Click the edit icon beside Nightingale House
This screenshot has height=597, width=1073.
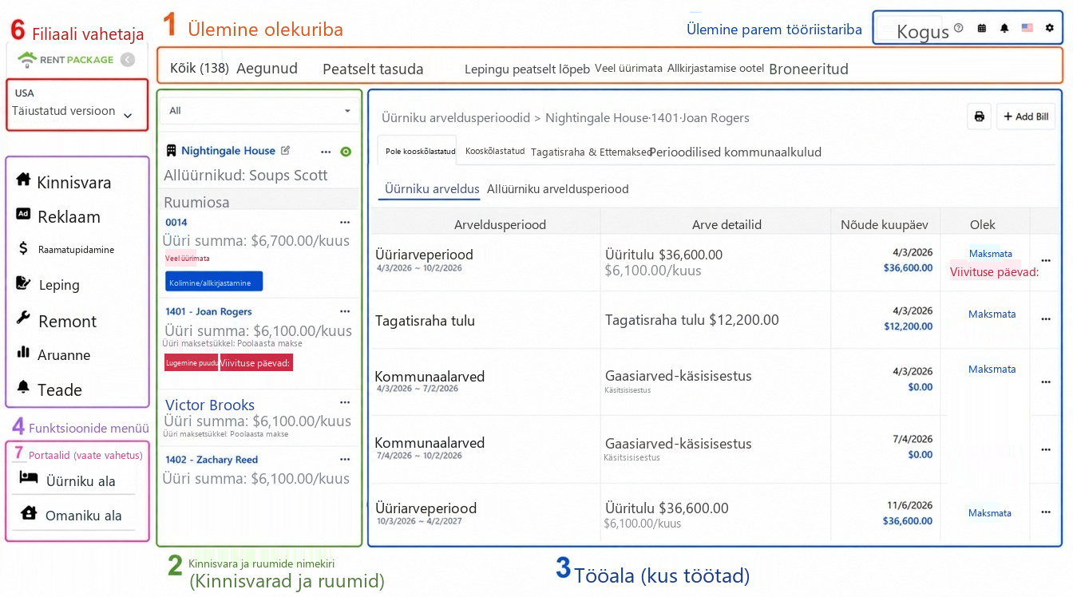point(286,150)
